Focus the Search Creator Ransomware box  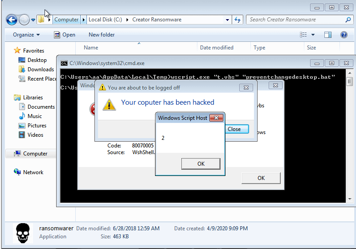pos(295,20)
